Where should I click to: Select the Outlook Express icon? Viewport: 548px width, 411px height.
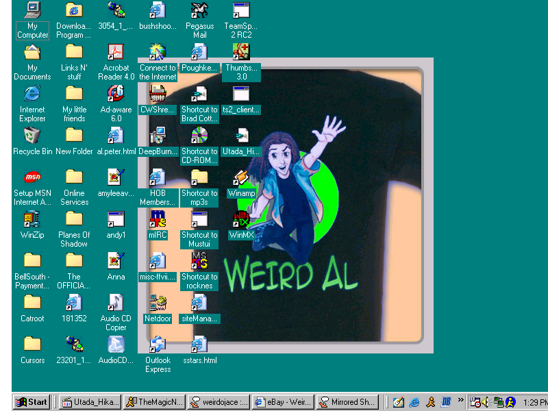[158, 345]
